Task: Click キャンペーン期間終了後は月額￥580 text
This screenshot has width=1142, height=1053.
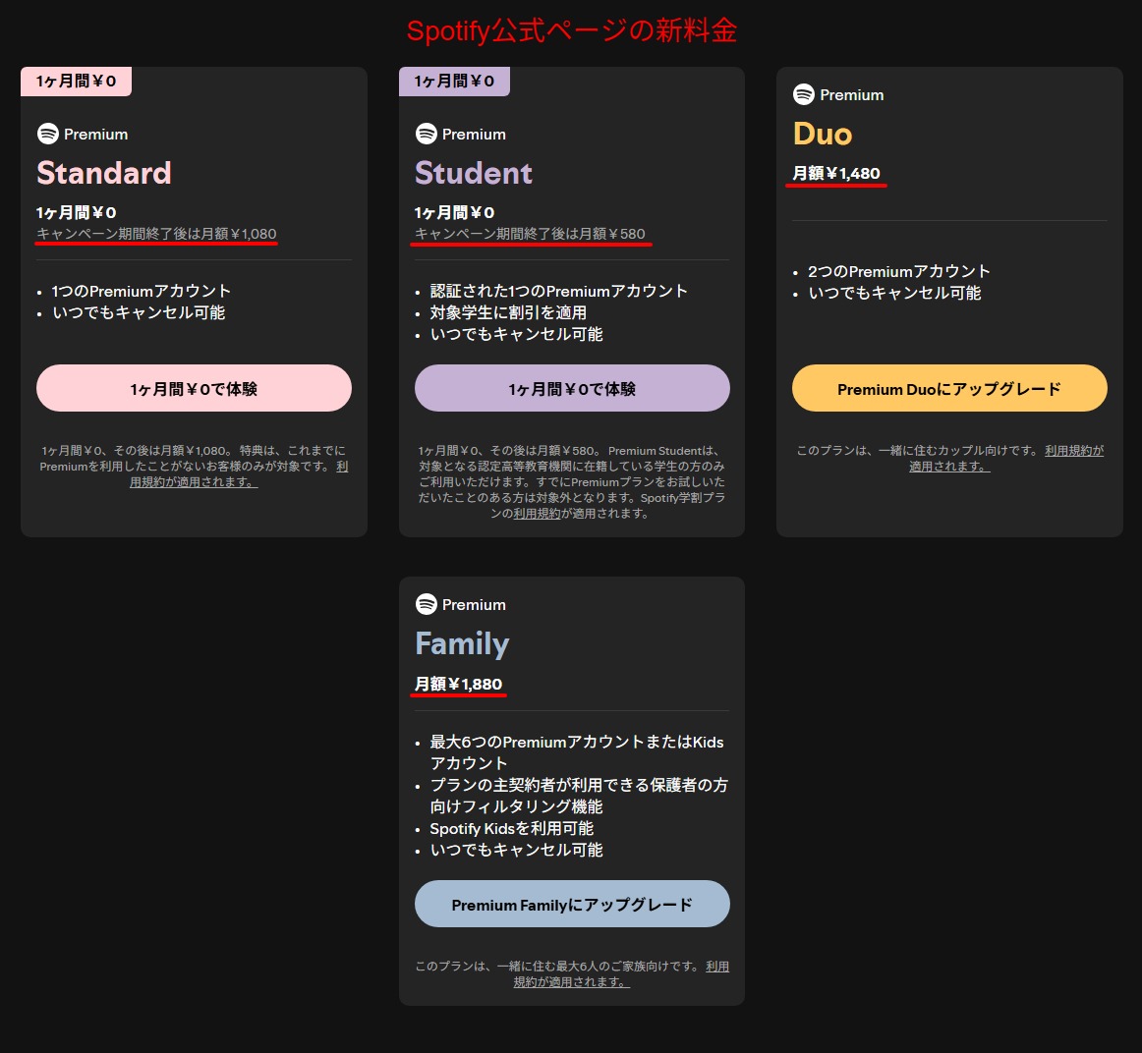Action: click(530, 234)
